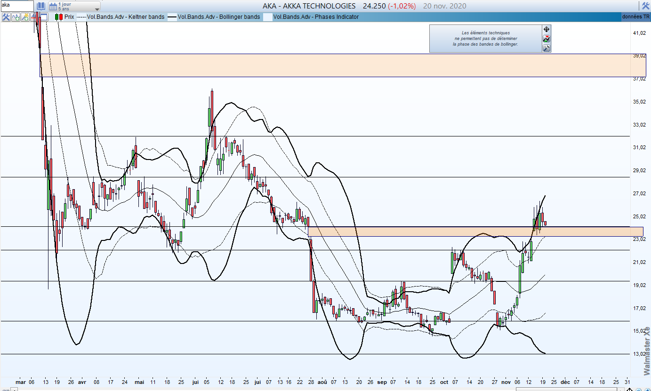The image size is (651, 391).
Task: Click the 'aoû' month label on time axis
Action: pos(322,383)
